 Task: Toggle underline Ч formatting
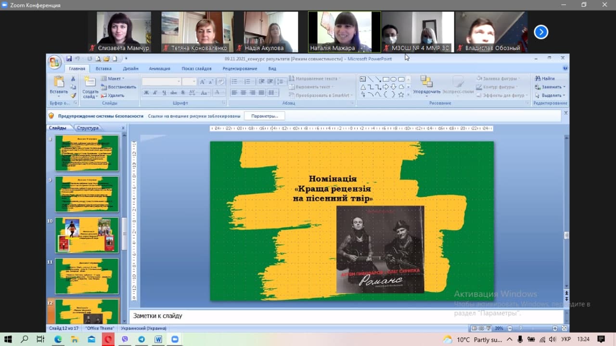pyautogui.click(x=164, y=93)
